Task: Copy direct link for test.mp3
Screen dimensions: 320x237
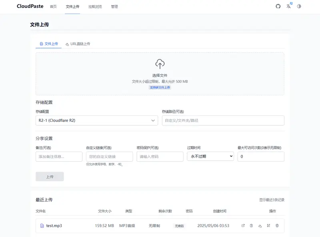Action: tap(260, 226)
